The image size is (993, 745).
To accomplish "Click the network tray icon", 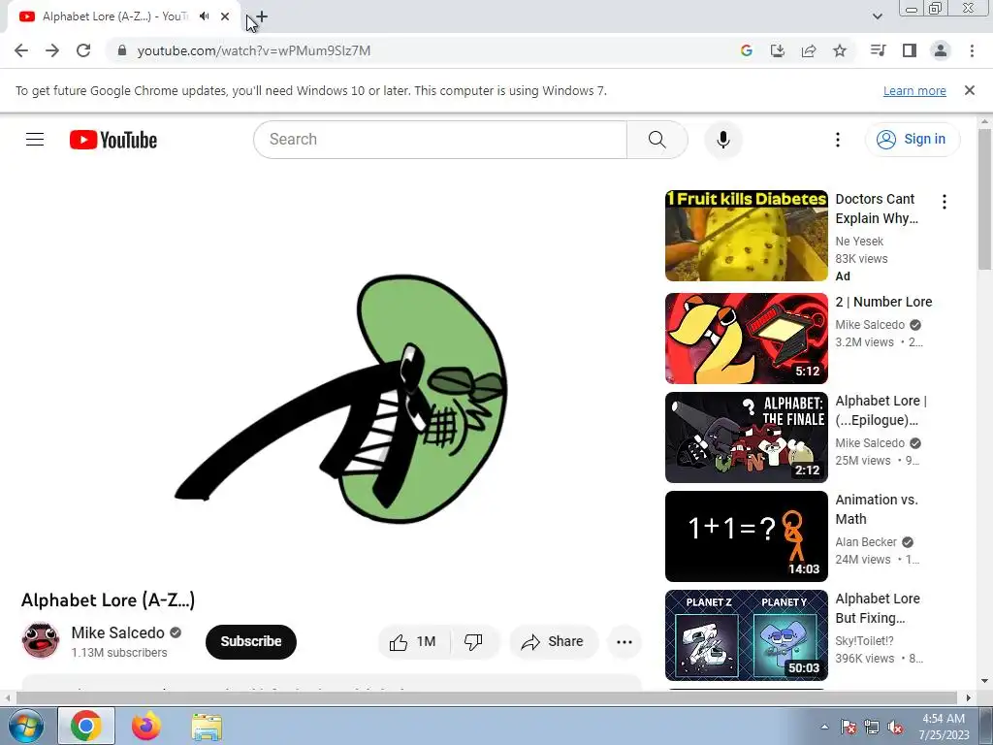I will tap(872, 727).
